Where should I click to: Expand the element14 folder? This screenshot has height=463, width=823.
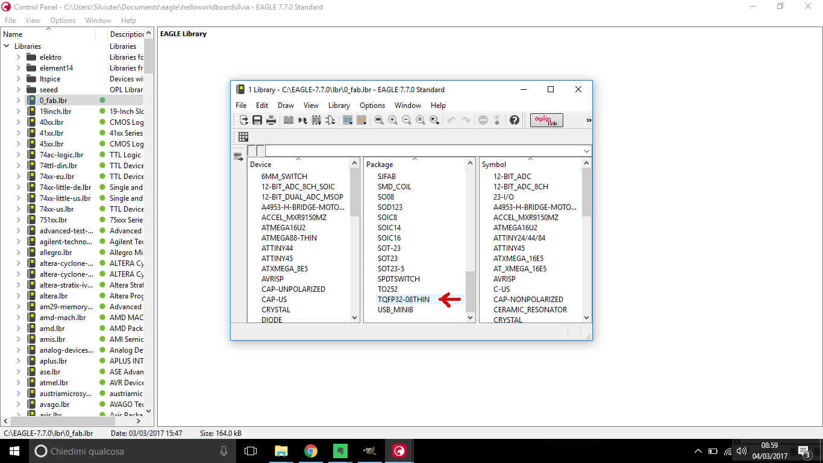click(18, 68)
